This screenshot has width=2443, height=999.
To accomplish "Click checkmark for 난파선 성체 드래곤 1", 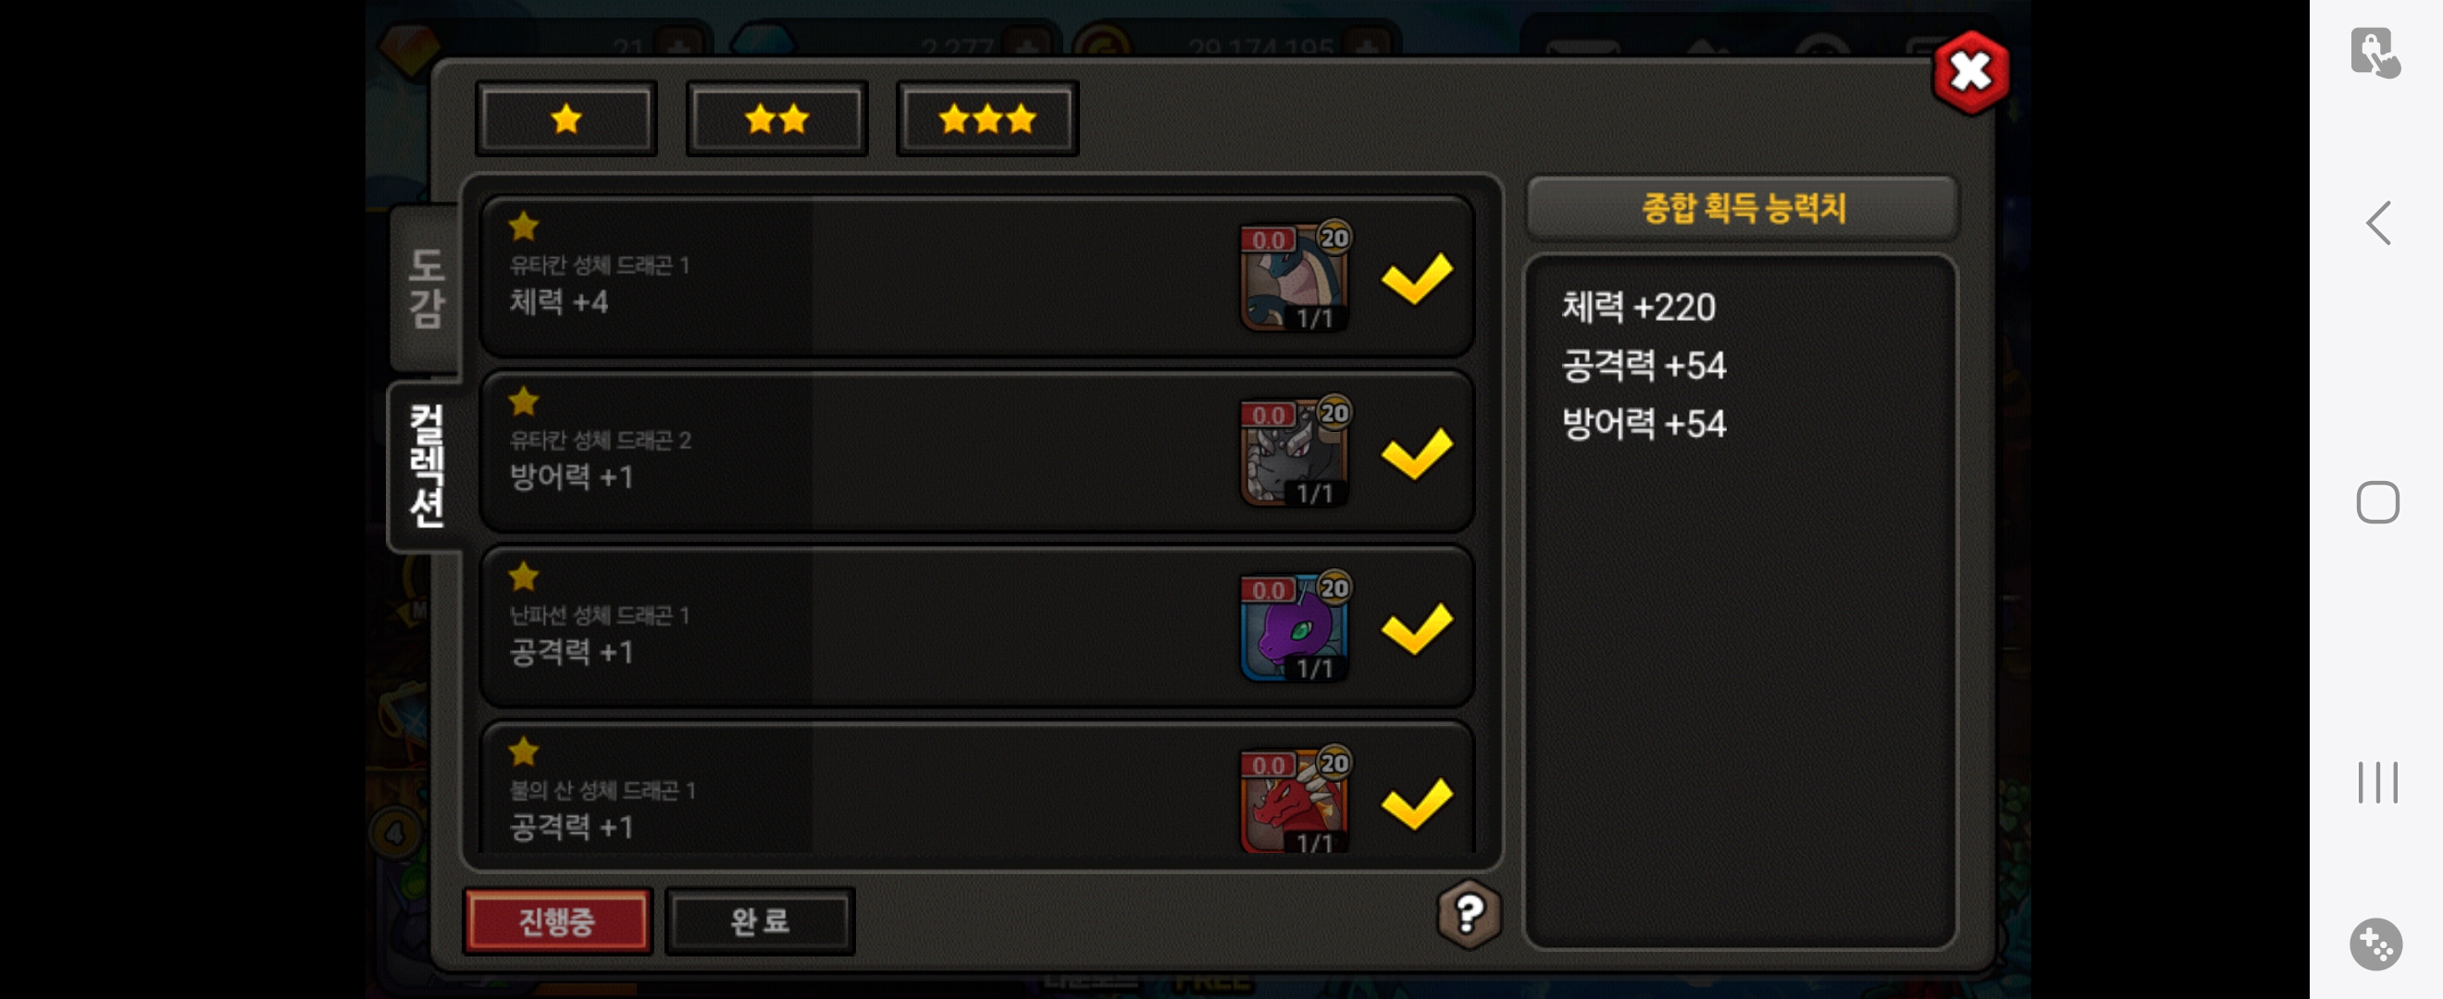I will pos(1416,628).
